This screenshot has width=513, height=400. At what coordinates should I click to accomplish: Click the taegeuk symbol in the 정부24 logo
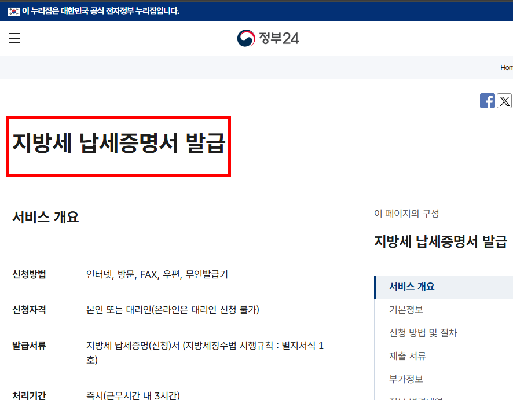[x=245, y=38]
